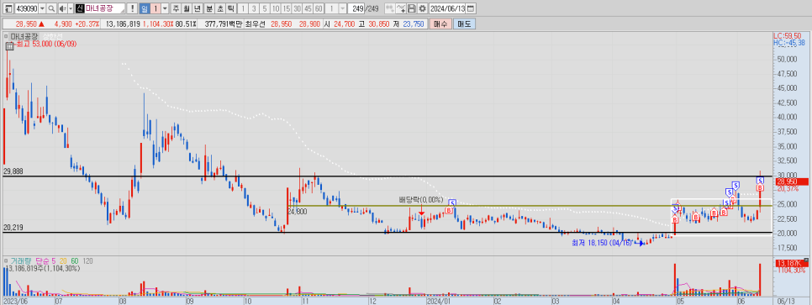812x305 pixels.
Task: Open the calendar picker icon
Action: click(x=472, y=8)
